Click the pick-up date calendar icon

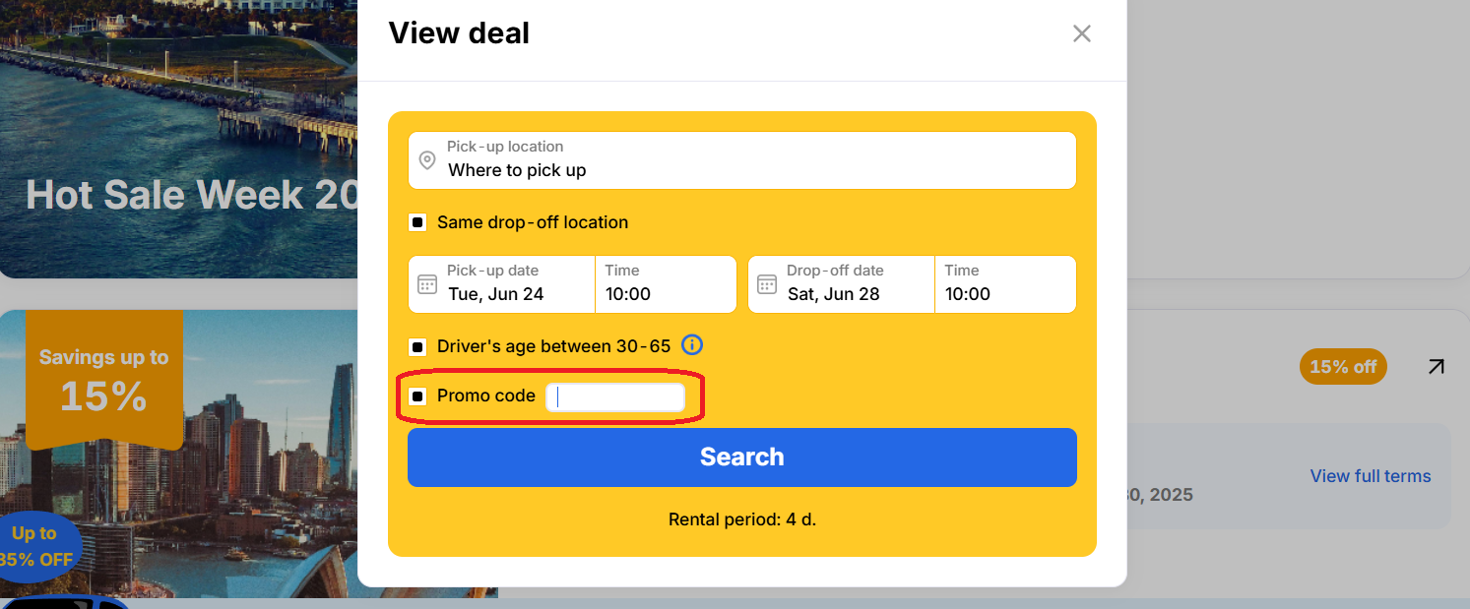[427, 284]
